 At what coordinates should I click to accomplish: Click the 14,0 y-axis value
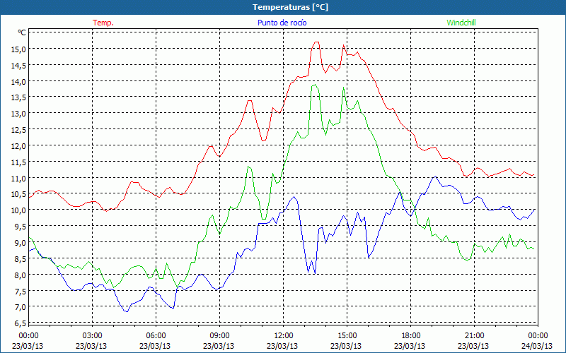(x=18, y=81)
